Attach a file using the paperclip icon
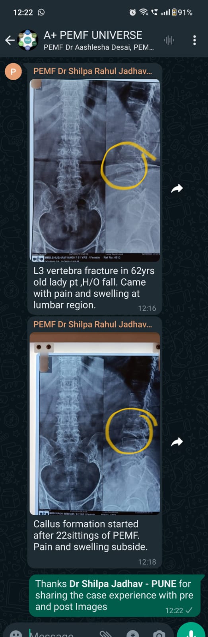 (105, 633)
